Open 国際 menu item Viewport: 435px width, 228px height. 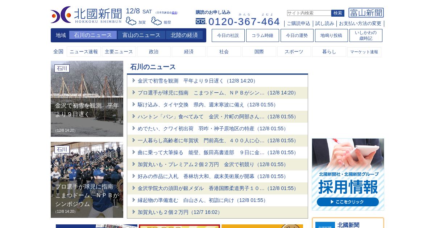click(259, 52)
